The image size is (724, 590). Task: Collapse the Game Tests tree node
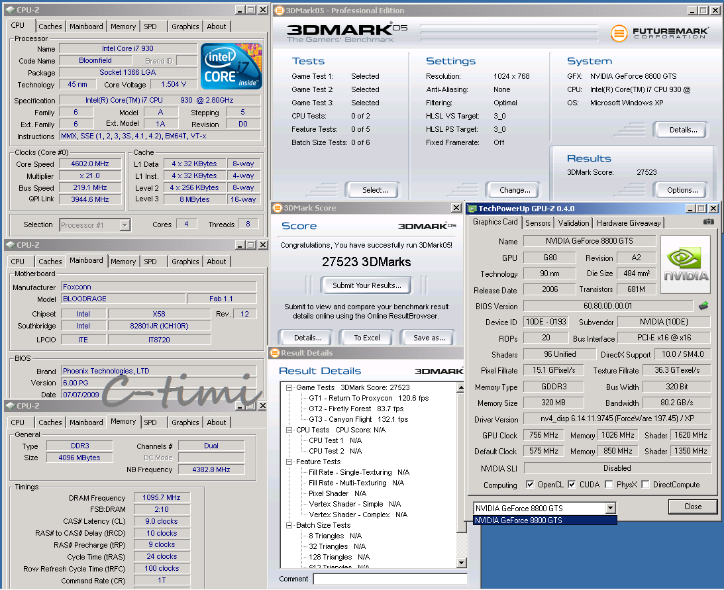(x=289, y=387)
